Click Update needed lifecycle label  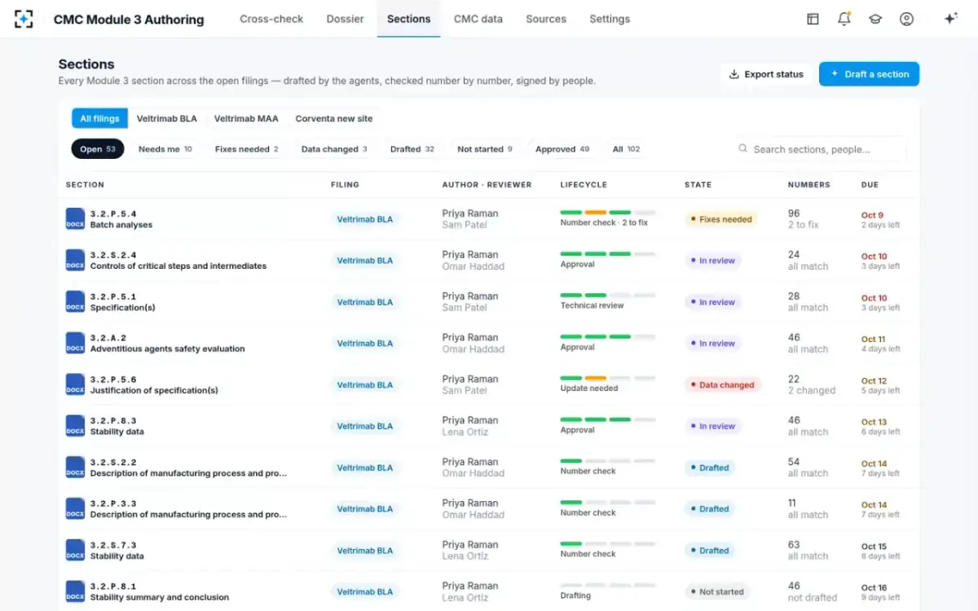(589, 389)
